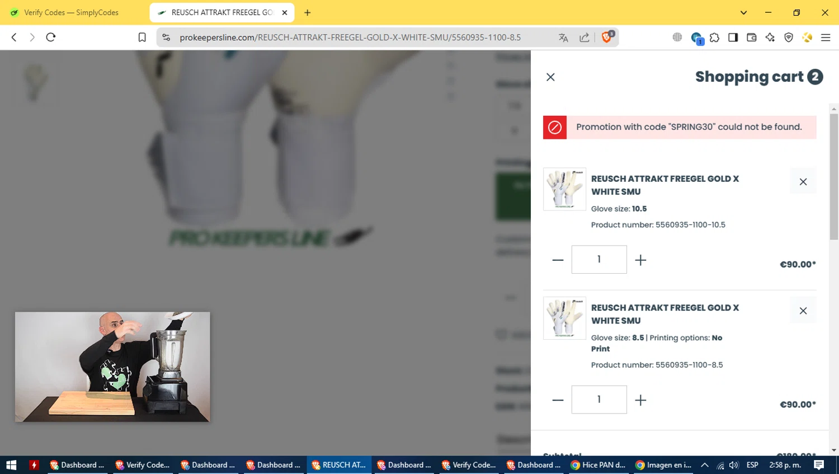Click the prokeepersline.com address bar
This screenshot has height=474, width=839.
click(x=350, y=37)
